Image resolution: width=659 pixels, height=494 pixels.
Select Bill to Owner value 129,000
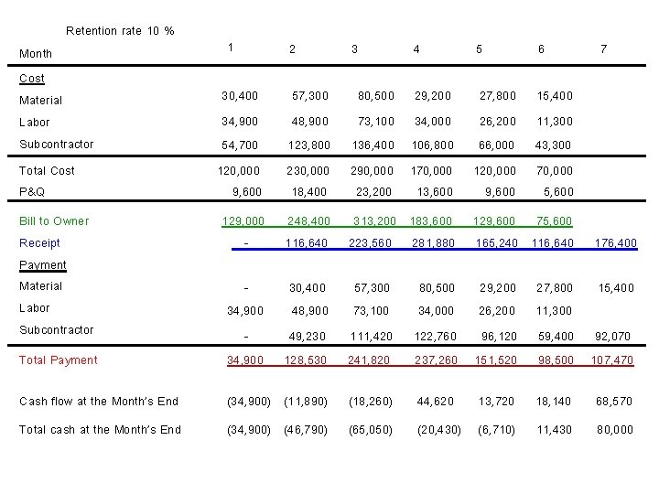click(x=243, y=221)
